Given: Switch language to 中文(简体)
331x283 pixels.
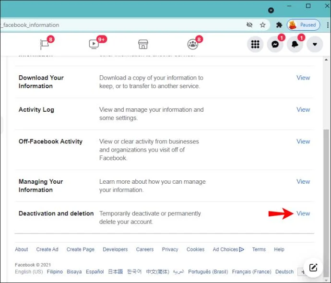Looking at the screenshot, I should tap(157, 272).
